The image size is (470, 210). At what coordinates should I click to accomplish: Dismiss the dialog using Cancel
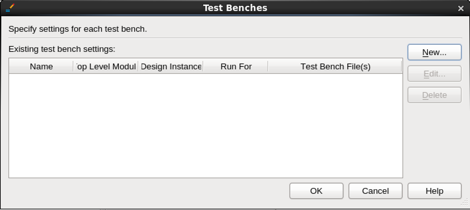375,191
